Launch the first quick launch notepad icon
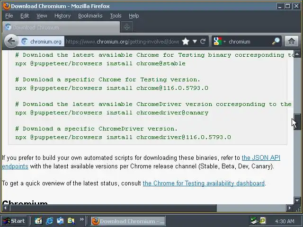The height and width of the screenshot is (227, 303). point(38,221)
